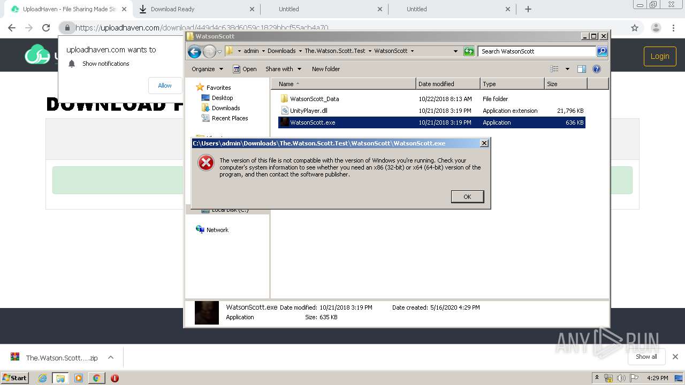The height and width of the screenshot is (385, 685).
Task: Sort by Name column header
Action: [x=344, y=84]
